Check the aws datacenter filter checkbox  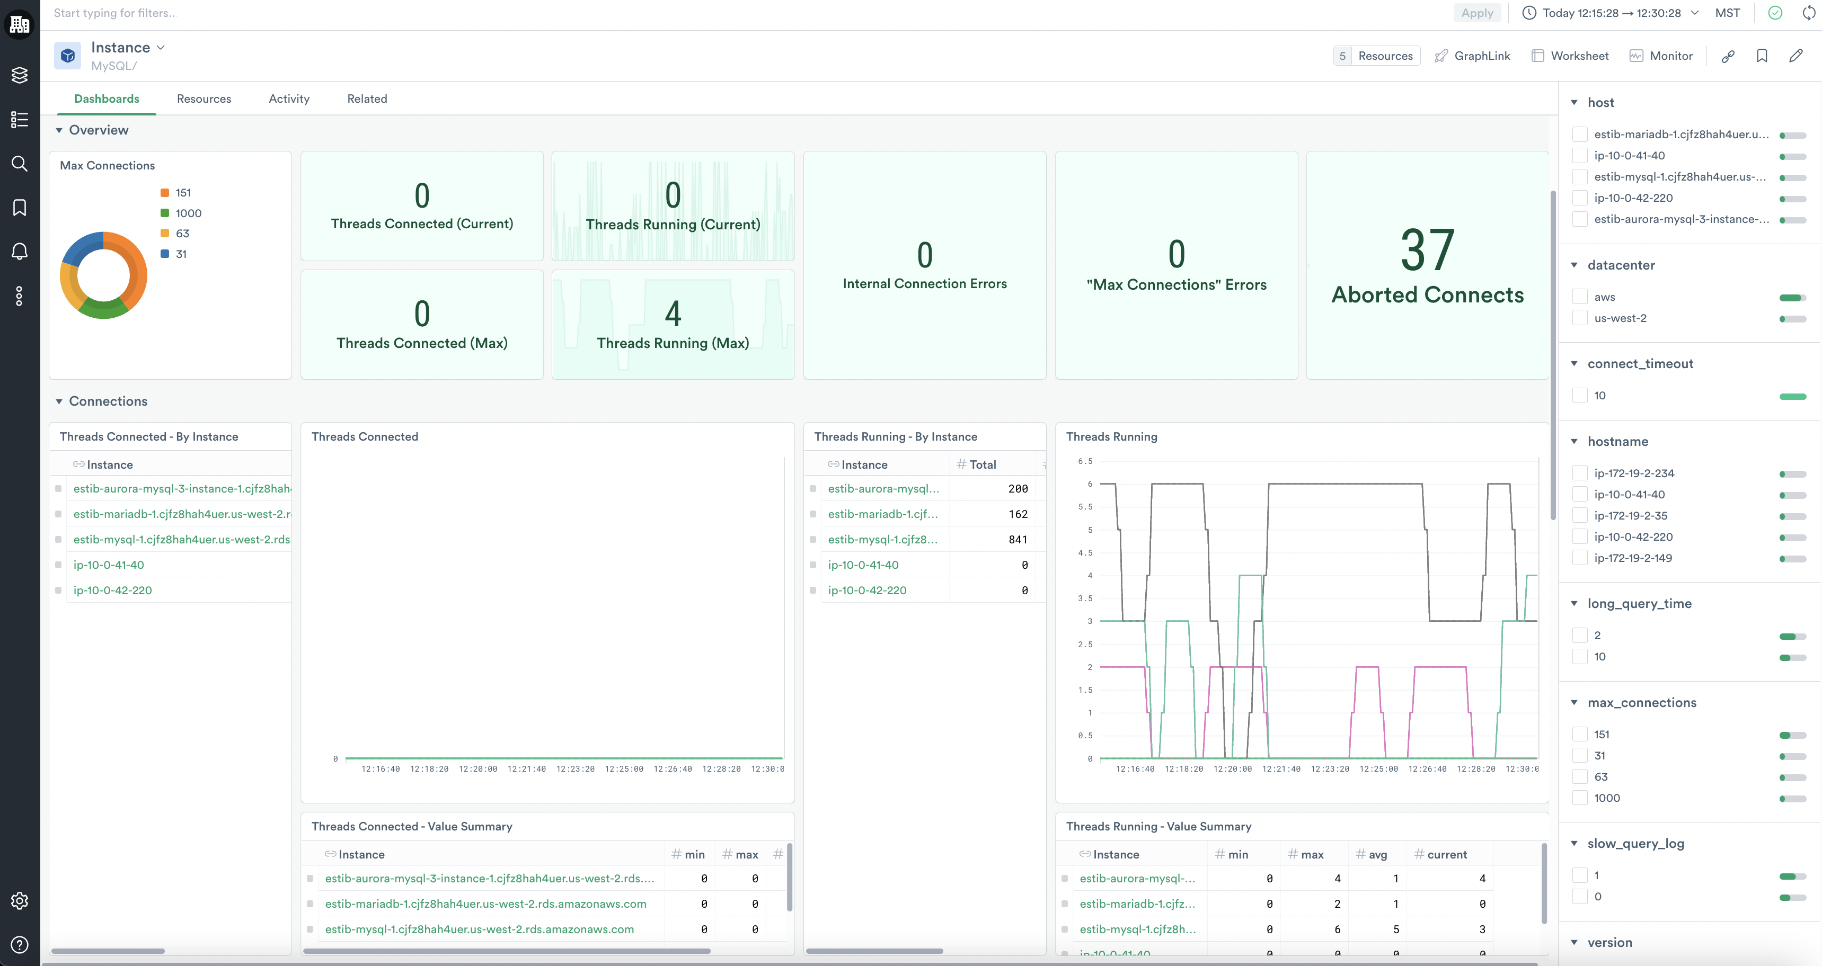(x=1579, y=297)
